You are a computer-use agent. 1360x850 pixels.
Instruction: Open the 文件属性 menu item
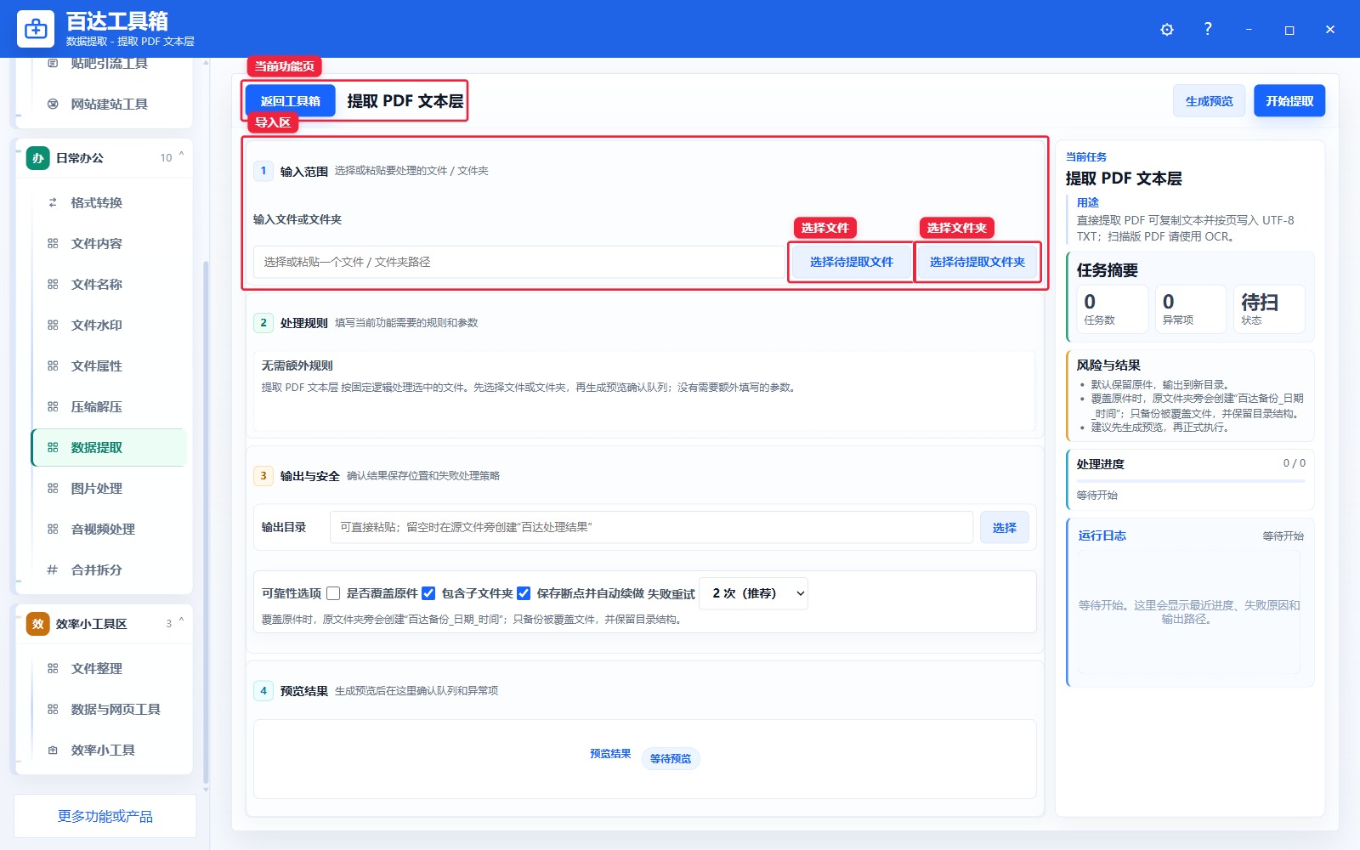coord(109,365)
